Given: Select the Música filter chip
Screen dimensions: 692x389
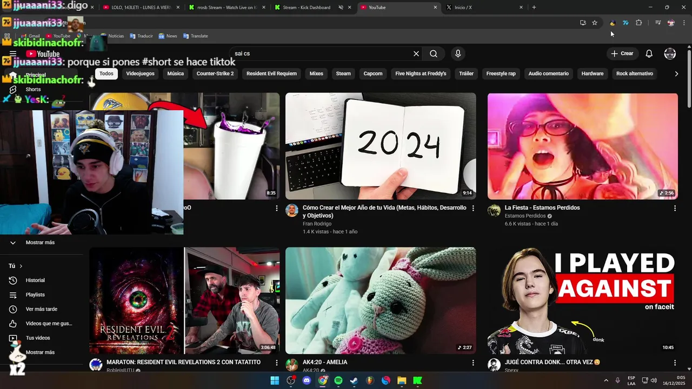Looking at the screenshot, I should point(175,73).
